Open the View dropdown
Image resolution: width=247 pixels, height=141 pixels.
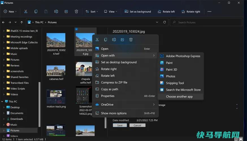tap(110, 12)
